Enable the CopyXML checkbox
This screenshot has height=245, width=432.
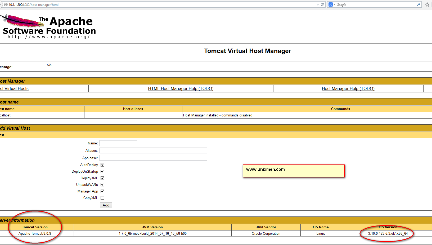point(102,198)
